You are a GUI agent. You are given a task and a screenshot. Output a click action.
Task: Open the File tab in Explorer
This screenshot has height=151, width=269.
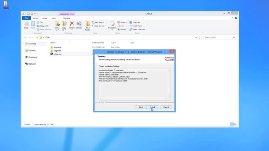26,18
